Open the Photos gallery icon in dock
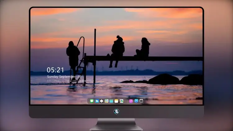The image size is (233, 131). (x=121, y=101)
